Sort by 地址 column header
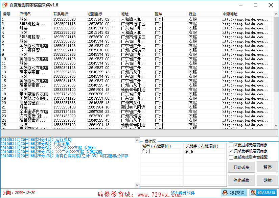 pos(136,14)
